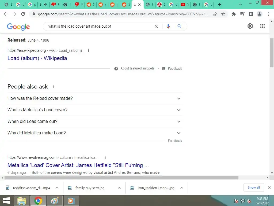Open File Explorer from the taskbar
Screen dimensions: 274x206
[21, 201]
